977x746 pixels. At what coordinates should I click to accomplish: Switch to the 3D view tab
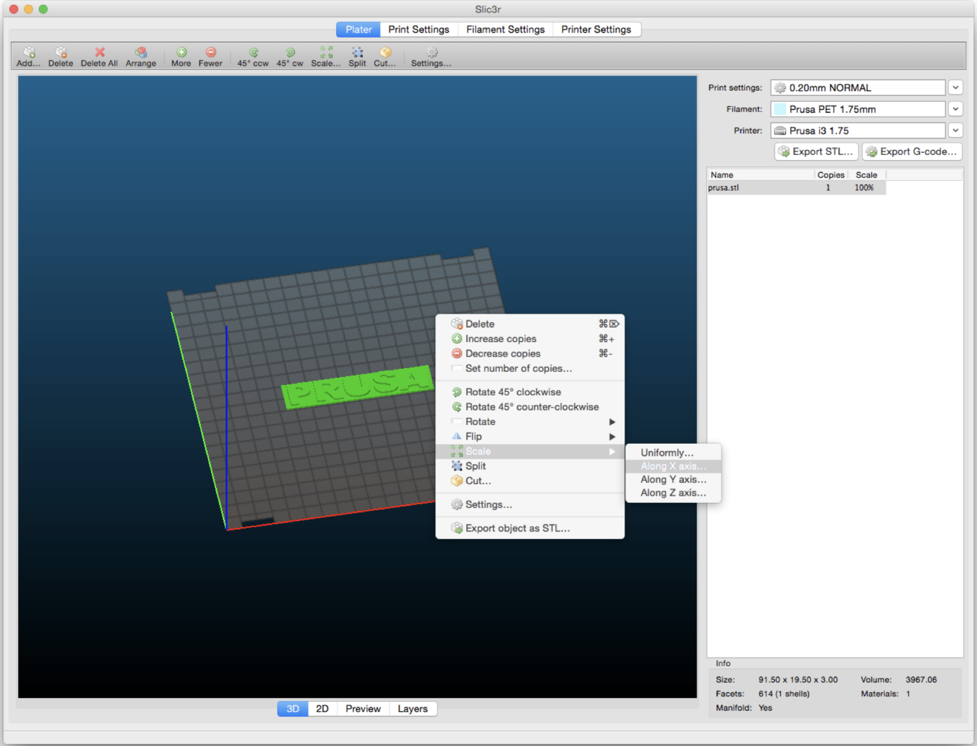[293, 709]
